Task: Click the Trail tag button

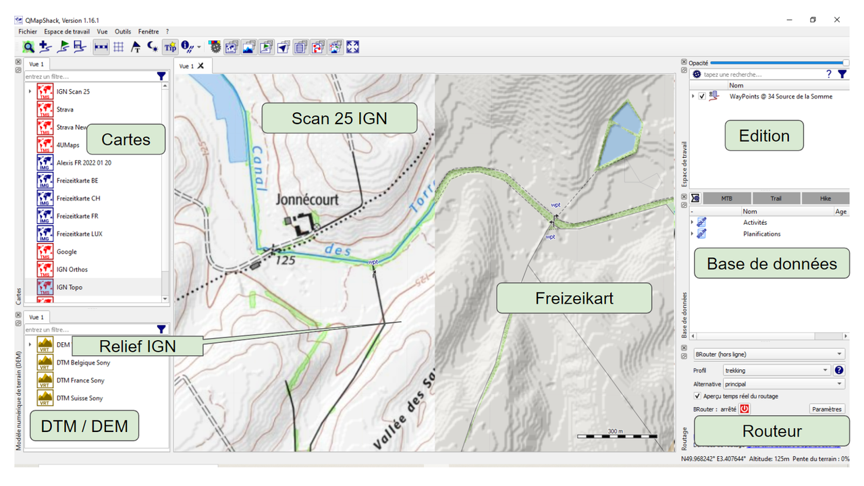Action: pyautogui.click(x=776, y=198)
